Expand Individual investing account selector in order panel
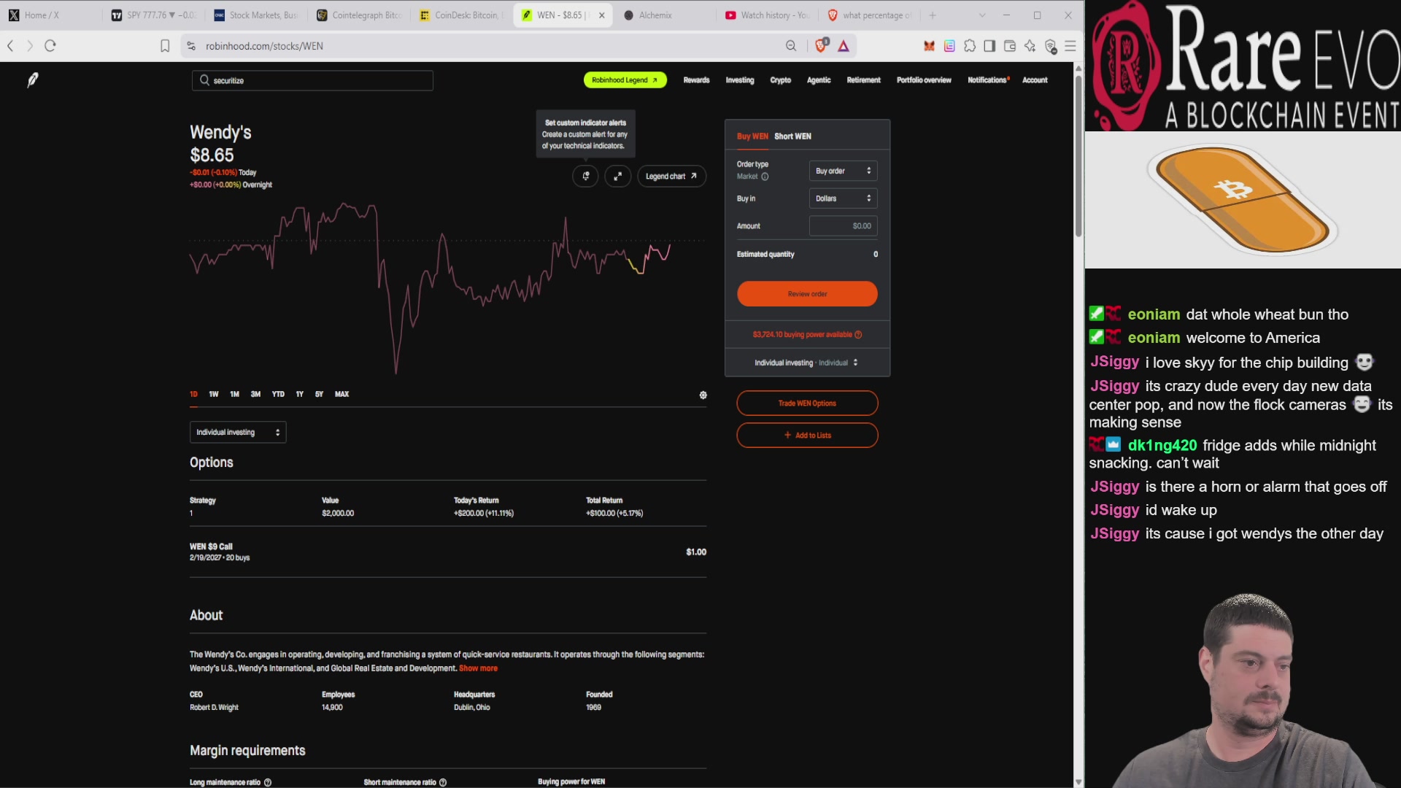Viewport: 1401px width, 788px height. (806, 363)
